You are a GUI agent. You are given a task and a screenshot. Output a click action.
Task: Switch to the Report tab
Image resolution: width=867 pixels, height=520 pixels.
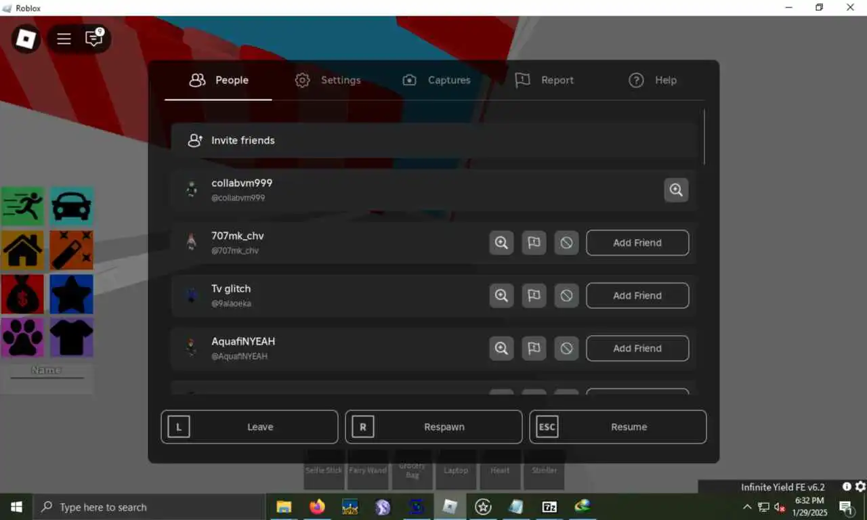tap(544, 80)
